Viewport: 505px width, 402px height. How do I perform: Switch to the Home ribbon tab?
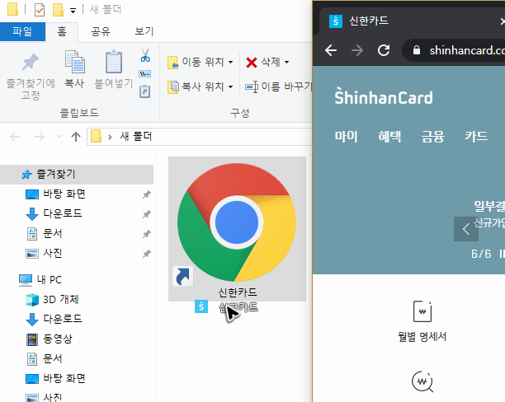coord(62,31)
